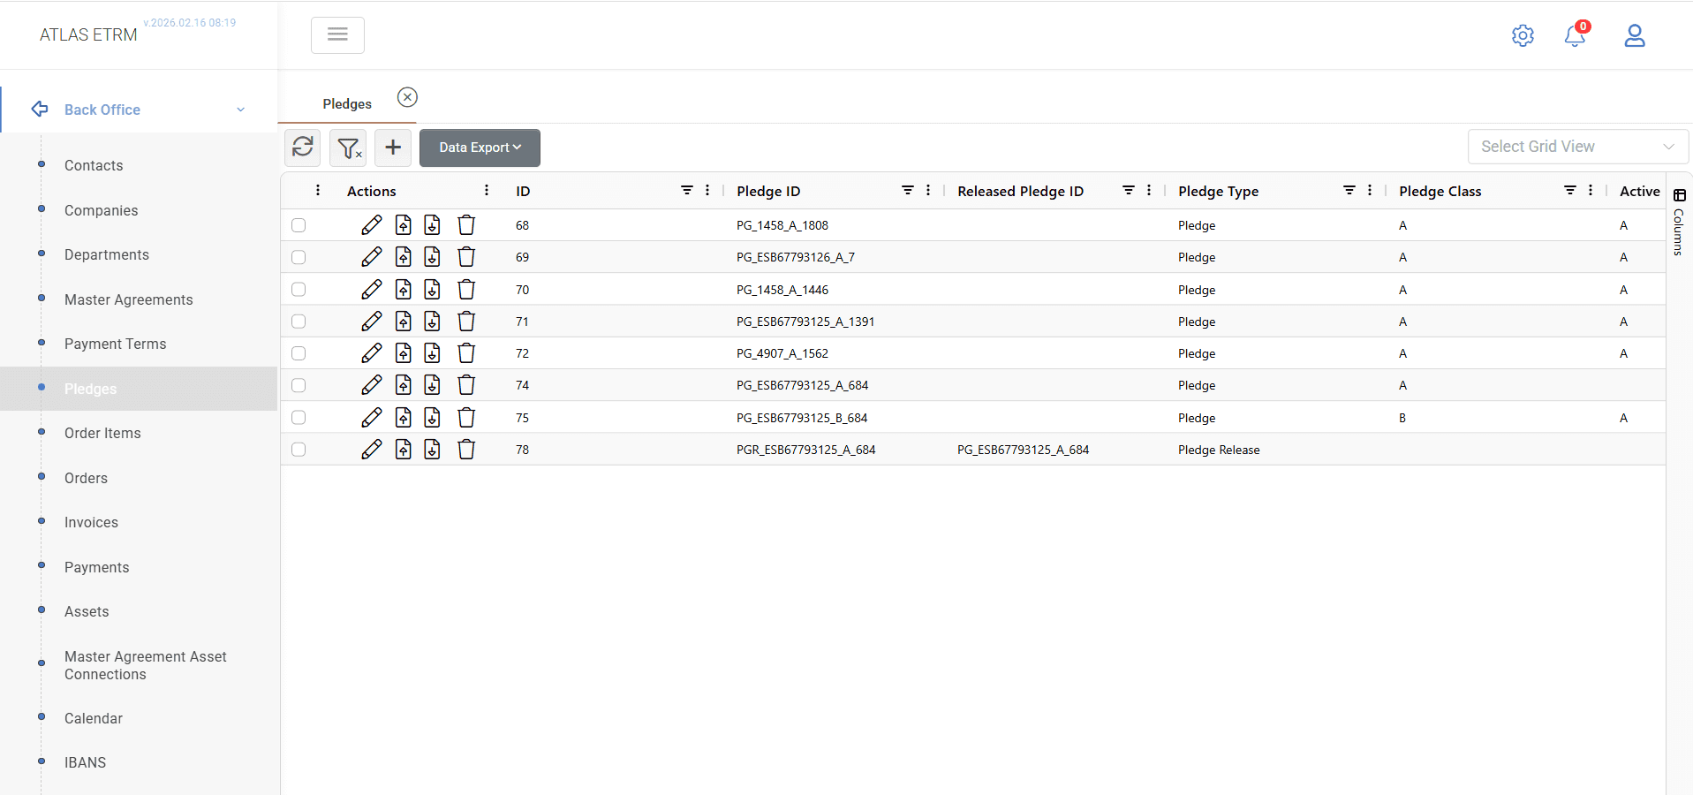
Task: Open the settings gear icon
Action: click(x=1523, y=35)
